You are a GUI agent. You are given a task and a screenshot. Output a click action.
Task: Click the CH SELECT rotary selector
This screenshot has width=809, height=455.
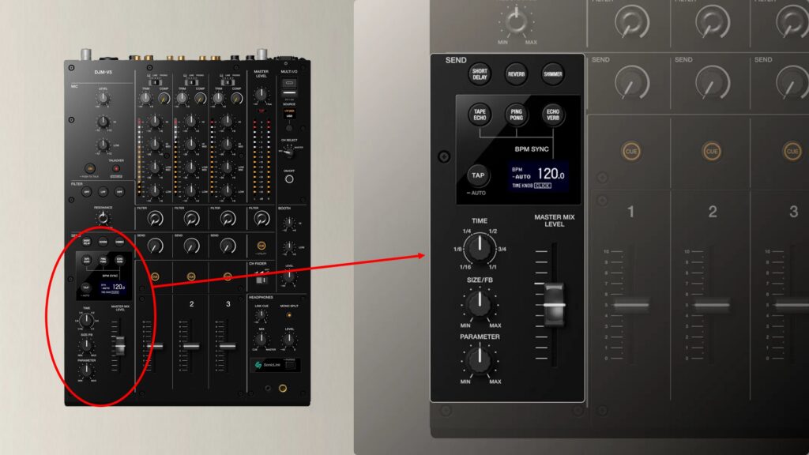click(288, 152)
